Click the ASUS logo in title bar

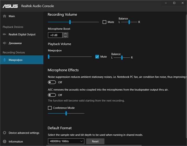10,6
